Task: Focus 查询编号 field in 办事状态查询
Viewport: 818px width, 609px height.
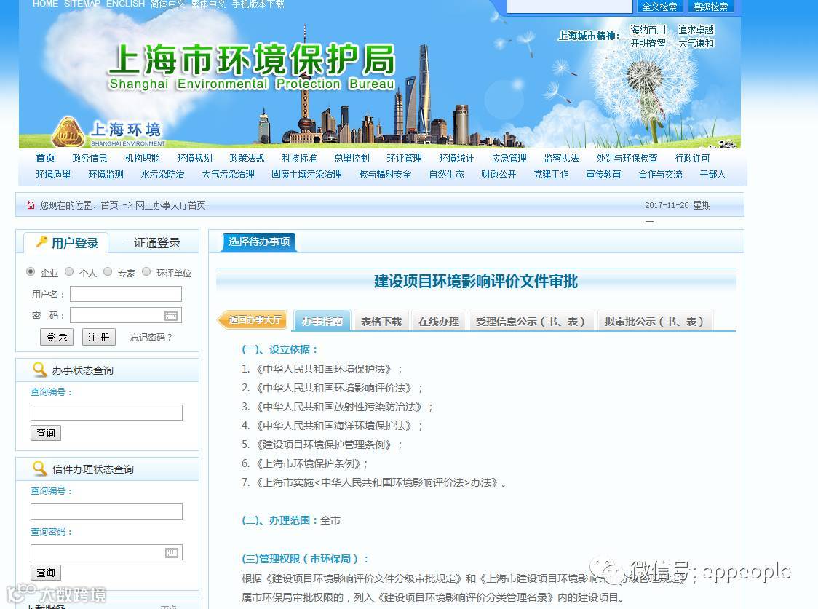Action: 106,413
